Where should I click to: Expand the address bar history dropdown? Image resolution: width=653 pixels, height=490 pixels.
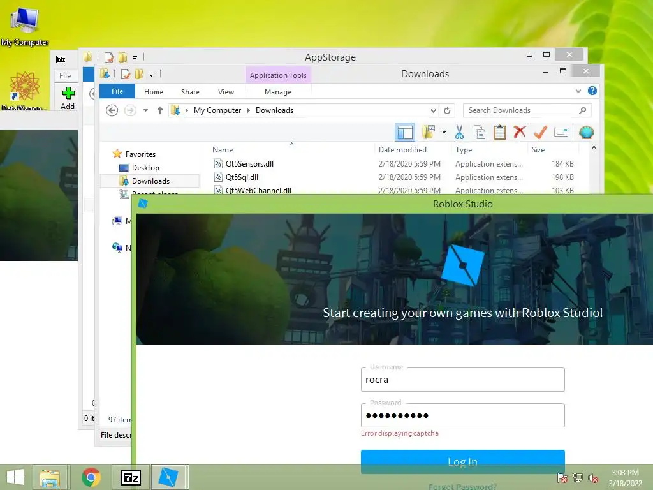(x=433, y=110)
